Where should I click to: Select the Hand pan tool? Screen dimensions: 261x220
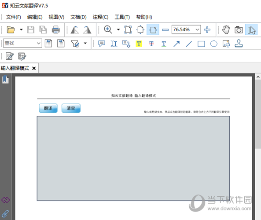(226, 29)
